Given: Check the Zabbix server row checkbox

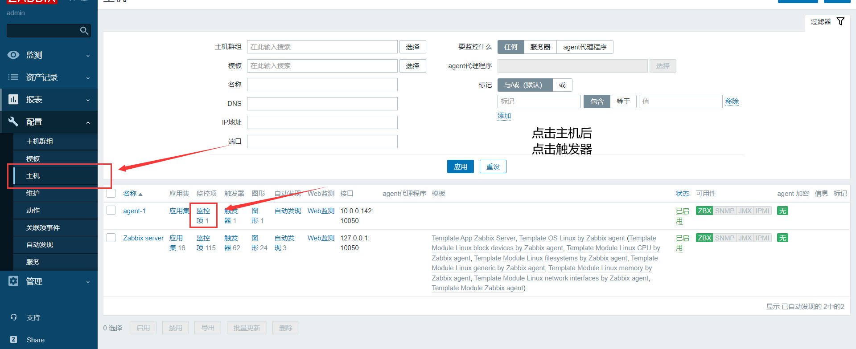Looking at the screenshot, I should [x=111, y=238].
